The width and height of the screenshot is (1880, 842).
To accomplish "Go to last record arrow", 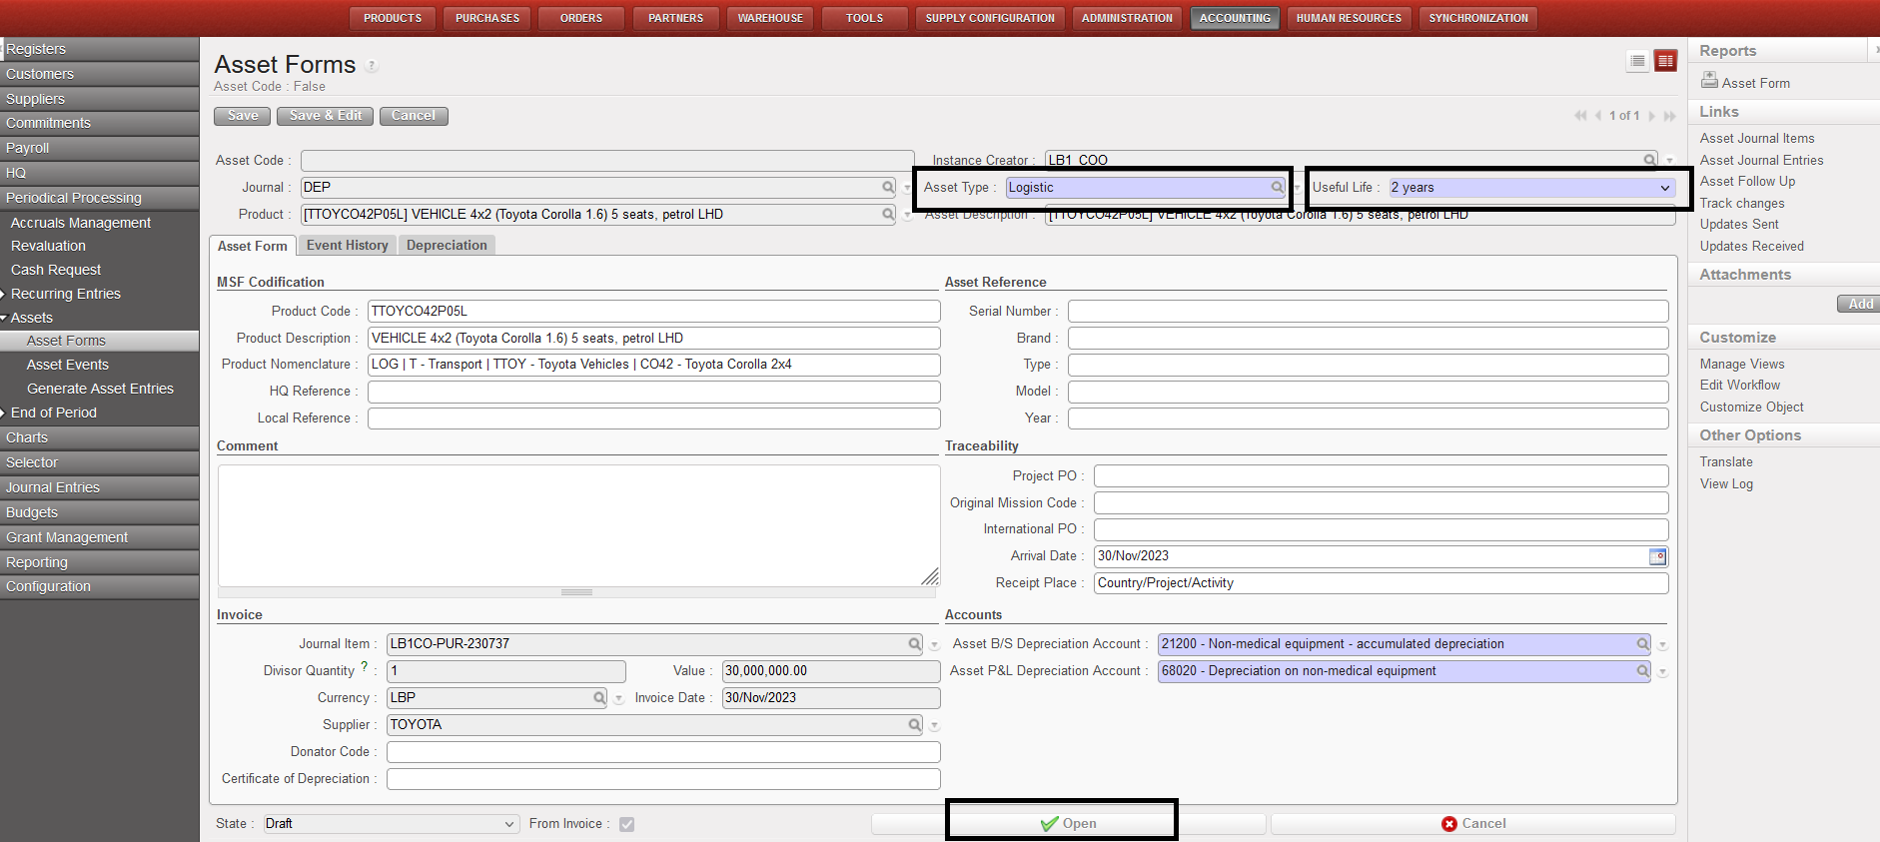I will coord(1669,116).
